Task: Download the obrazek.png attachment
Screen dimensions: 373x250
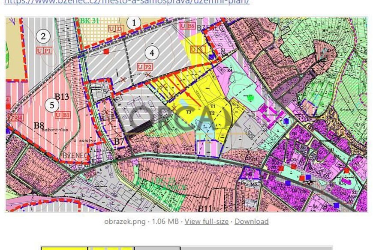Action: click(x=251, y=221)
